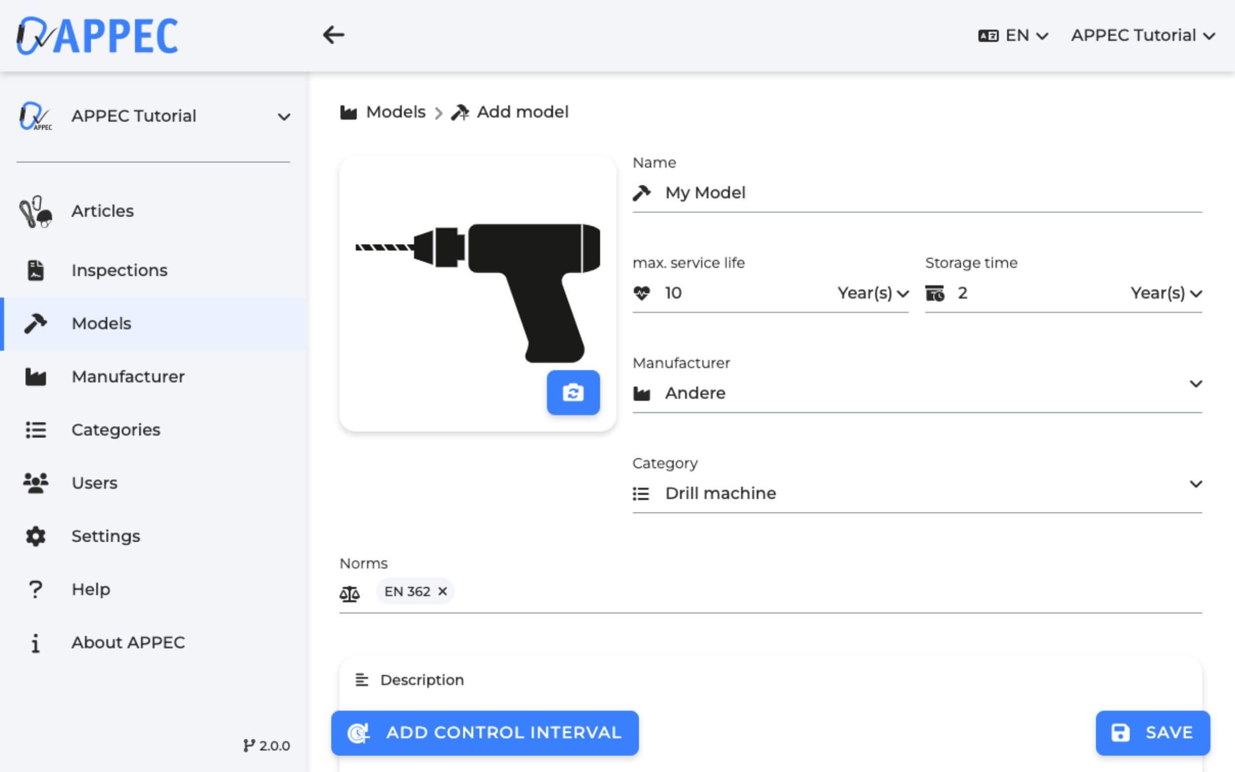The image size is (1235, 772).
Task: Open Storage time Year(s) unit dropdown
Action: click(x=1166, y=293)
